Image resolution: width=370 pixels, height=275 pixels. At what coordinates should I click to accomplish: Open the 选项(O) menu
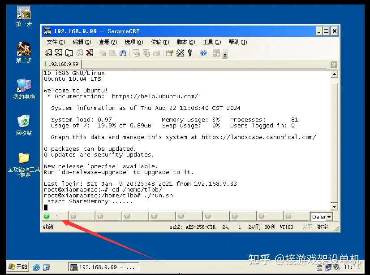pos(134,42)
